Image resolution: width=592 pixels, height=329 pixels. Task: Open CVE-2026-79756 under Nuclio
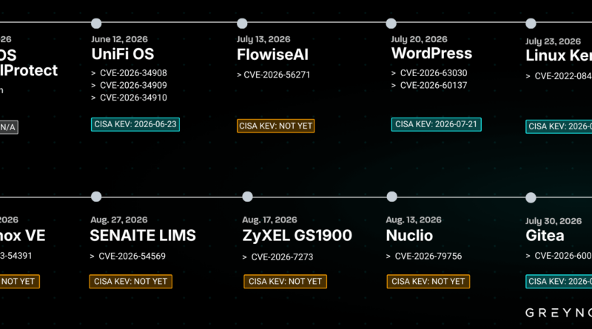428,257
